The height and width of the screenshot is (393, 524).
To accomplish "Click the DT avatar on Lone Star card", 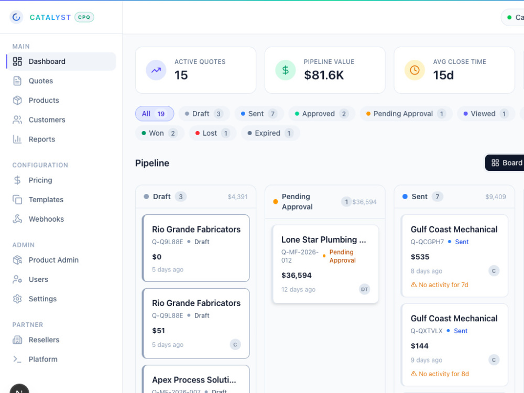I will pyautogui.click(x=364, y=289).
